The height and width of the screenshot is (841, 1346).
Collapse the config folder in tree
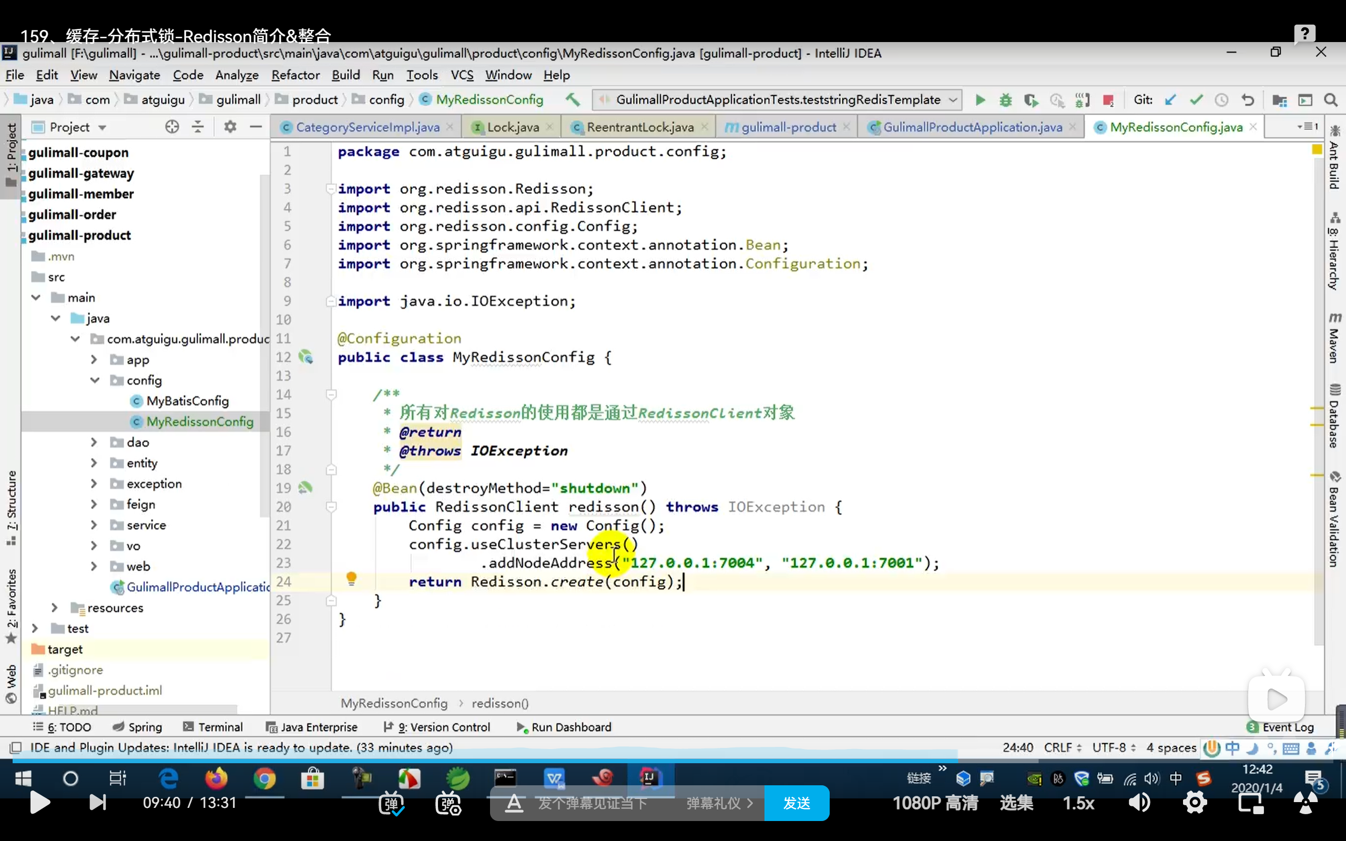95,381
